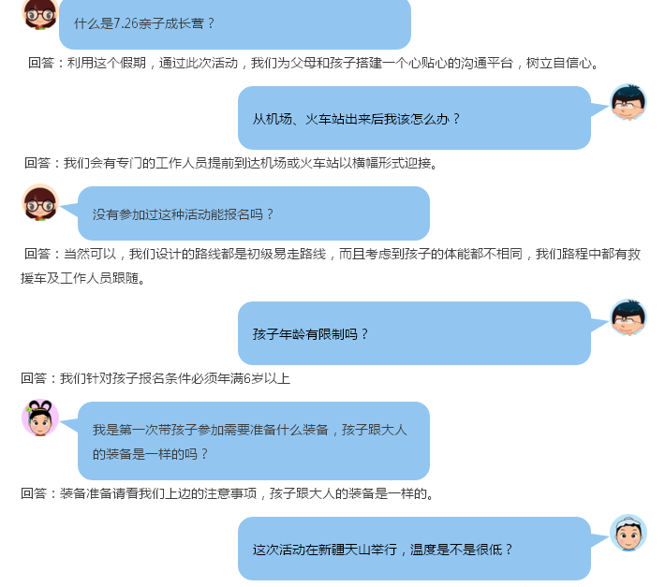This screenshot has height=587, width=665.
Task: Click the boy avatar next to the airport question
Action: point(628,103)
